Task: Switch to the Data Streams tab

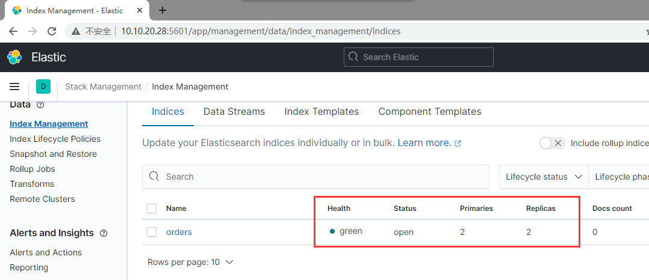Action: [x=234, y=112]
